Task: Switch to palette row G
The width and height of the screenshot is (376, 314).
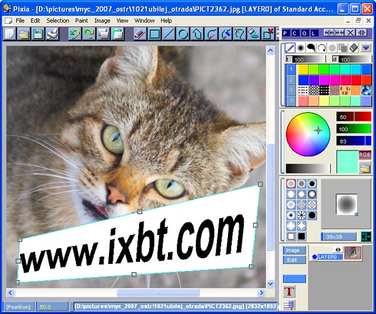Action: click(291, 101)
